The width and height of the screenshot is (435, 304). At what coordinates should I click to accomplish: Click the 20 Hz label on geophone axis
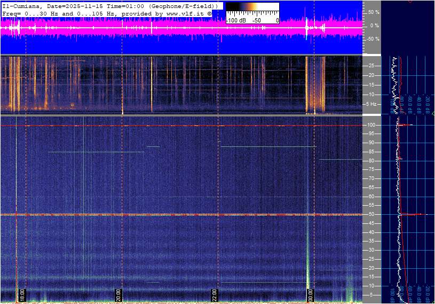pyautogui.click(x=371, y=75)
